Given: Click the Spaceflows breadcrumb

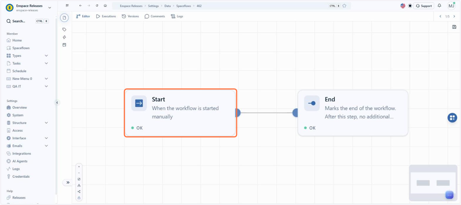Looking at the screenshot, I should pyautogui.click(x=184, y=6).
